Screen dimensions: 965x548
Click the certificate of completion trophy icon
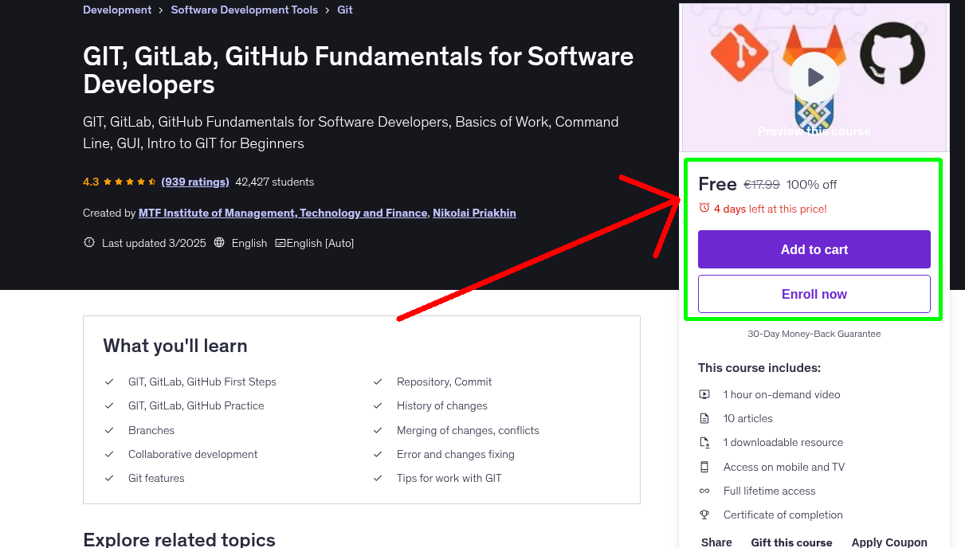click(x=704, y=515)
